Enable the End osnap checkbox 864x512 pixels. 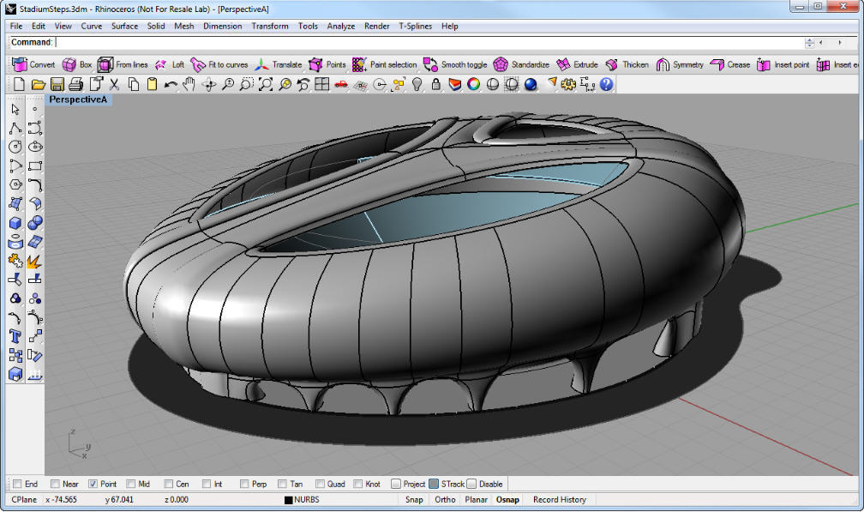click(x=18, y=484)
